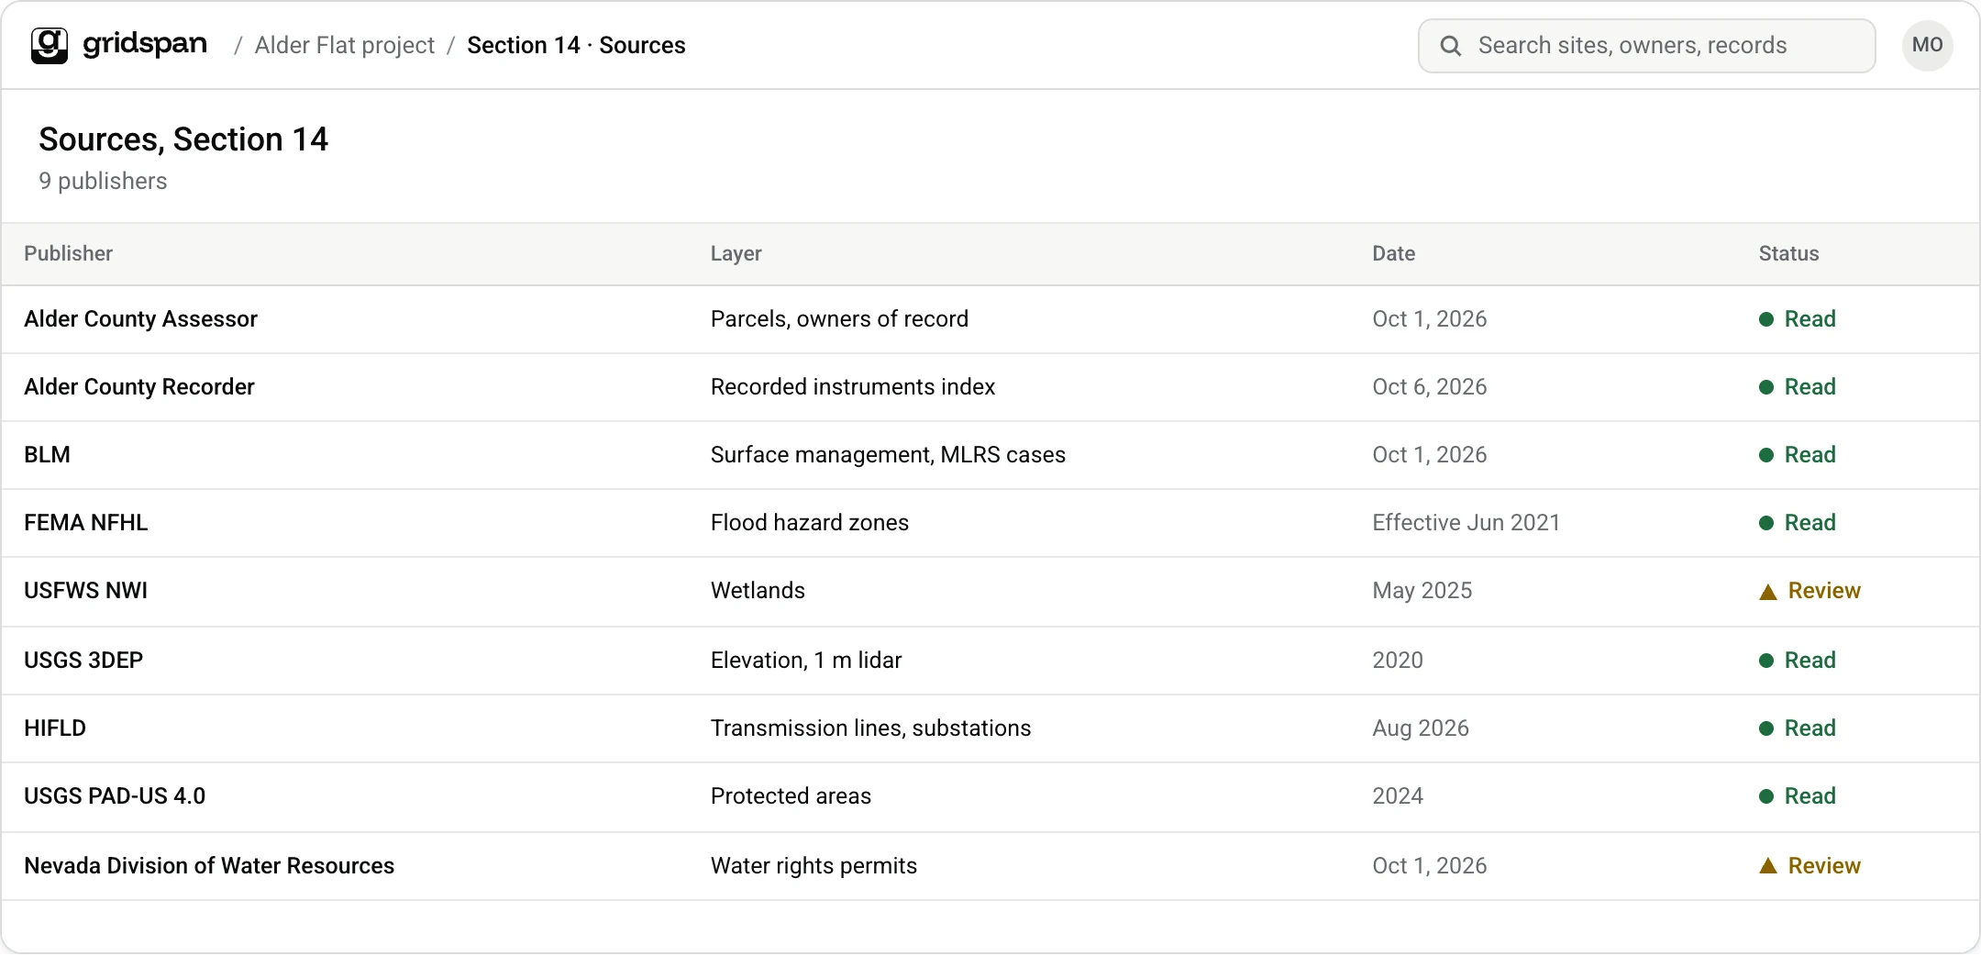
Task: Open the Alder Flat project breadcrumb
Action: coord(345,45)
